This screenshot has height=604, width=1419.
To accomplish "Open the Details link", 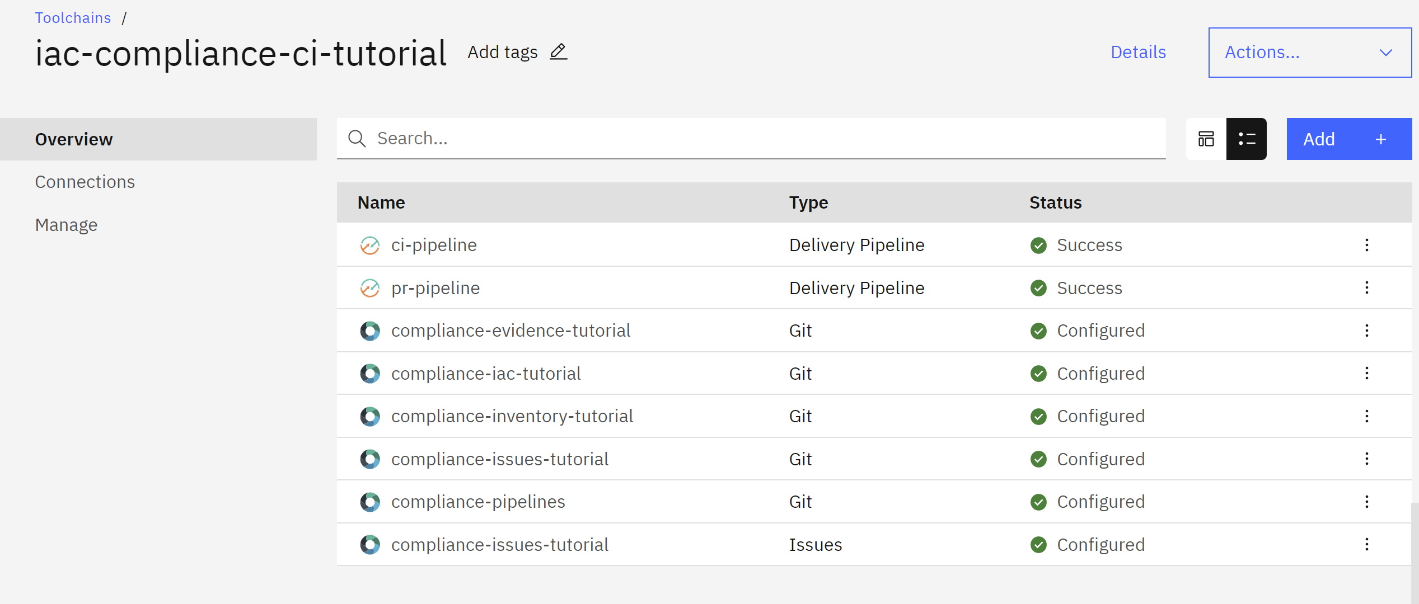I will 1138,52.
